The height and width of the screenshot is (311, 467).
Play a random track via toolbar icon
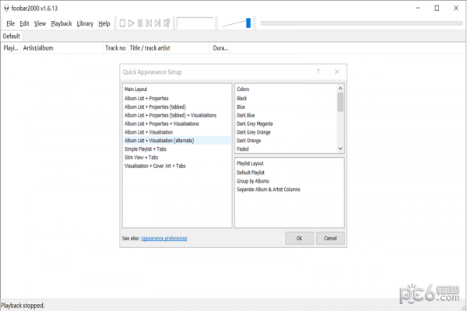point(167,23)
